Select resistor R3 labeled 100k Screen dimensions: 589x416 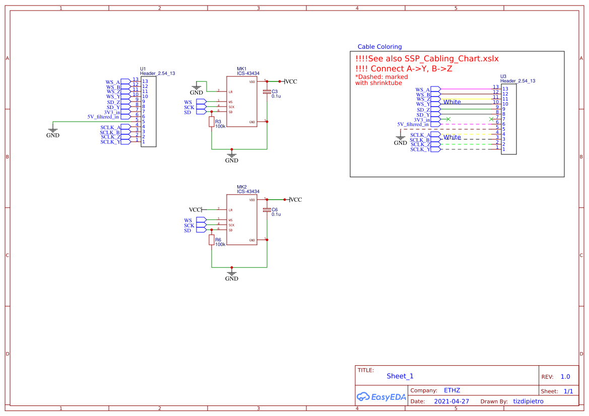coord(212,122)
